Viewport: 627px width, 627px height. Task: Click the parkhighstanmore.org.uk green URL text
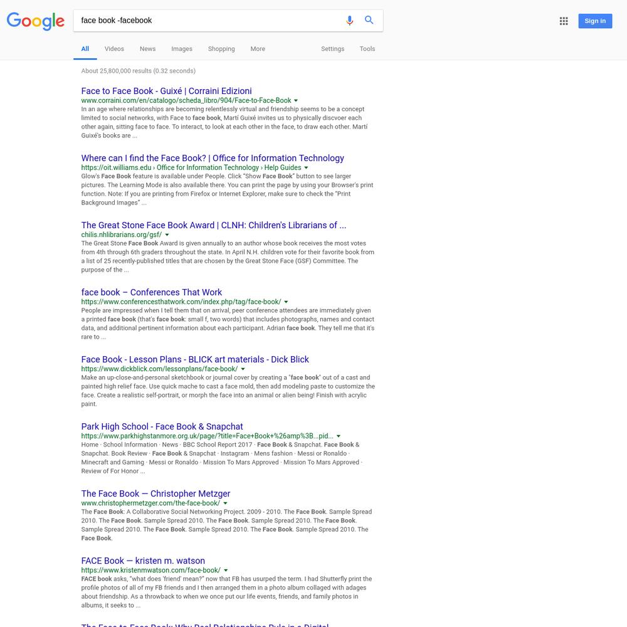point(207,436)
